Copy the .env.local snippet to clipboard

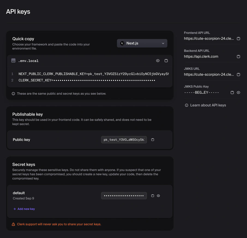pos(166,61)
